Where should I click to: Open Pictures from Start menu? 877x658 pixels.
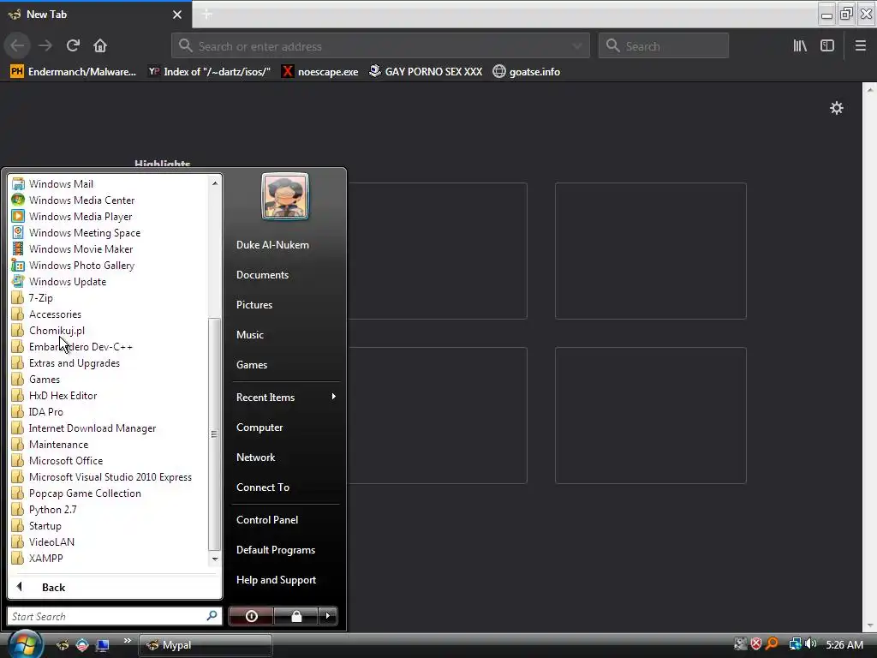pyautogui.click(x=254, y=304)
